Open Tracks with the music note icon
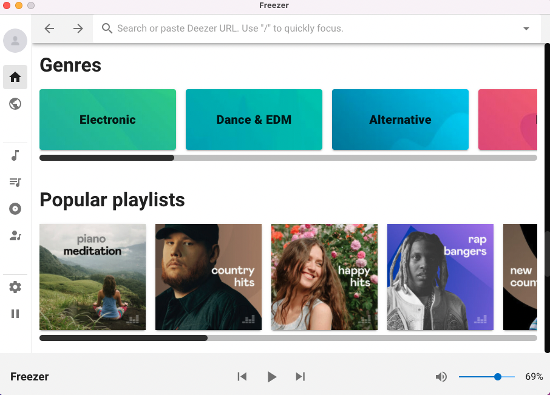Image resolution: width=550 pixels, height=395 pixels. click(x=15, y=155)
